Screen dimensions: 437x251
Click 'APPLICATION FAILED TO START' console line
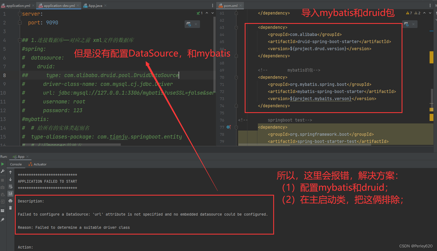tap(47, 181)
